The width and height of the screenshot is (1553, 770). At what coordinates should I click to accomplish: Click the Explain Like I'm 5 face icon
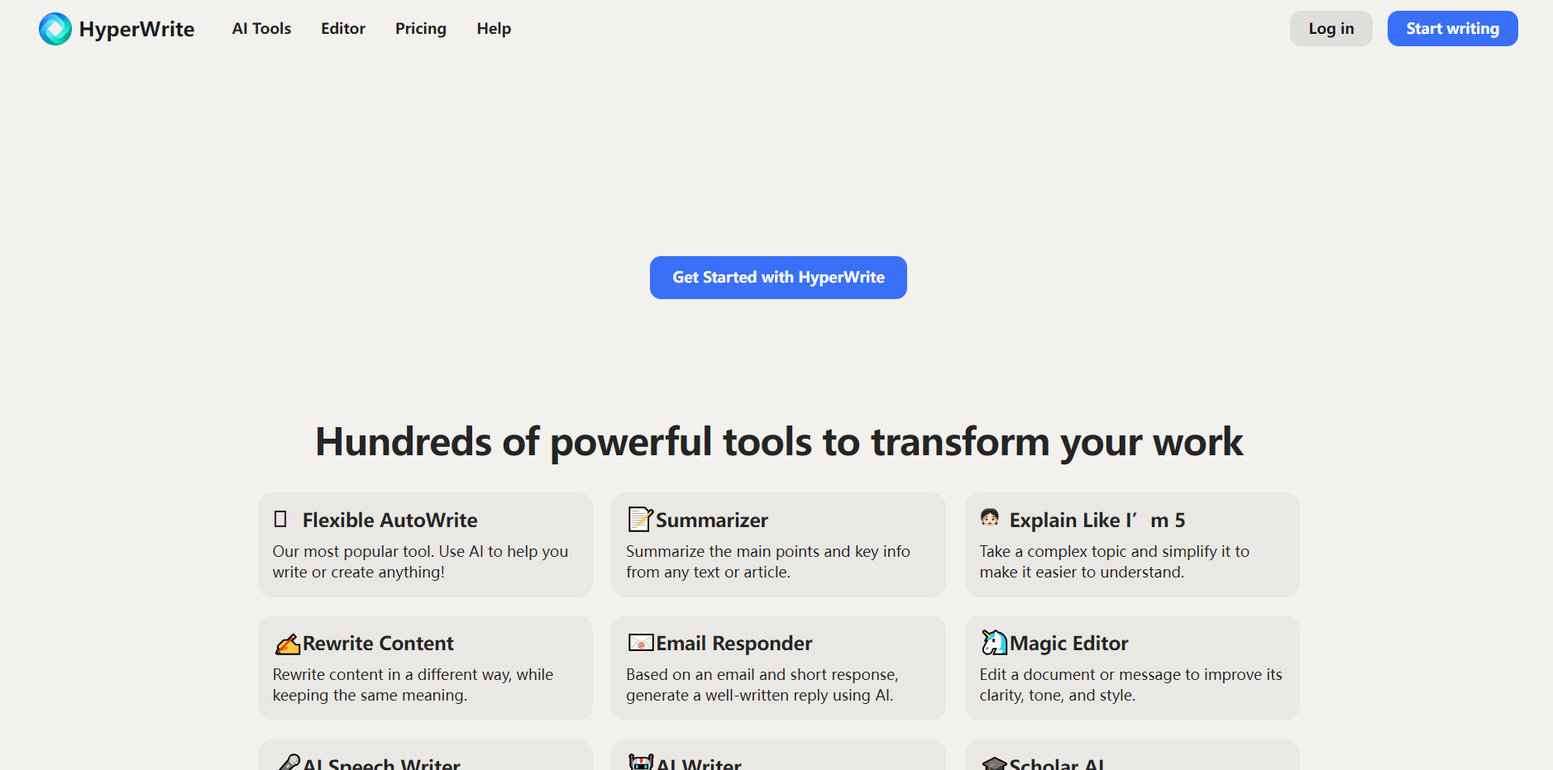coord(990,518)
